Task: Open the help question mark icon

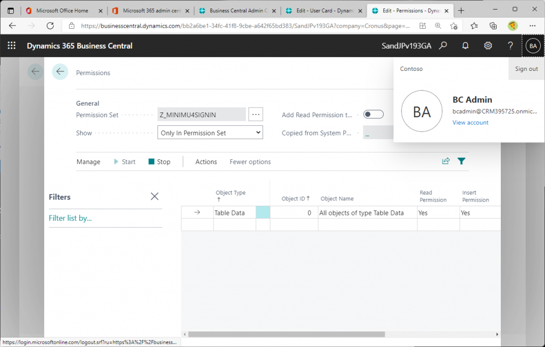Action: [x=510, y=46]
